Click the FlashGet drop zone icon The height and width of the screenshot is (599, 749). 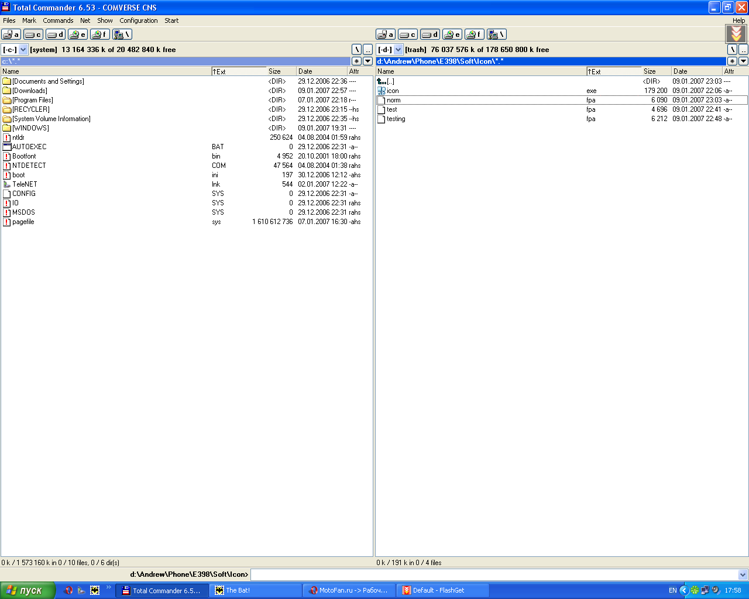[736, 34]
